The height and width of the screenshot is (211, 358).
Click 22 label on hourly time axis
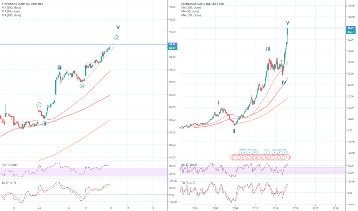click(153, 208)
